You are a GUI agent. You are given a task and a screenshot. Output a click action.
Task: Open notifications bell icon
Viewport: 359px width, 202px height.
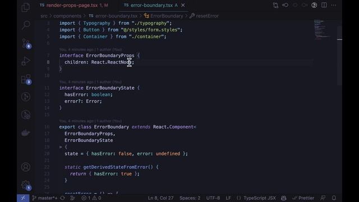pyautogui.click(x=334, y=198)
